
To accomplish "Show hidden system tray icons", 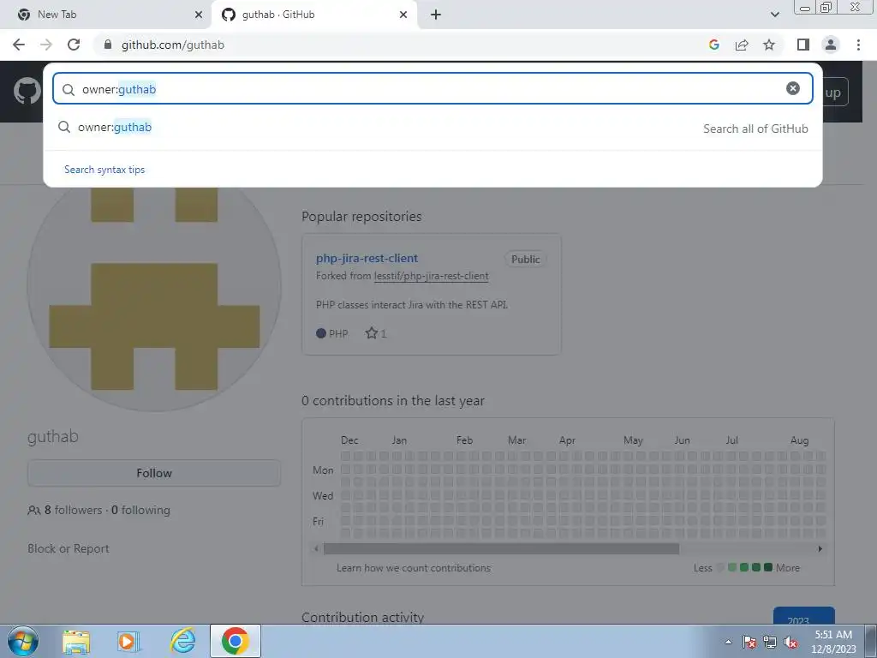I will 728,642.
